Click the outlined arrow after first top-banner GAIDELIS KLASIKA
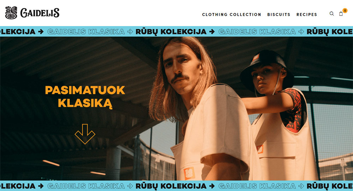This screenshot has height=191, width=353. click(x=130, y=32)
